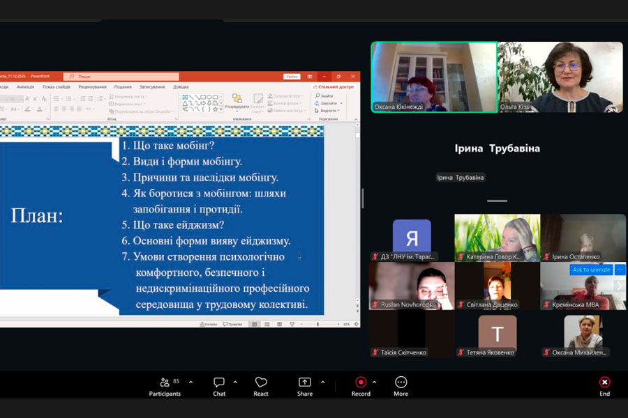Click the Find magnifier in PowerPoint ribbon
Viewport: 628px width, 418px height.
[317, 96]
